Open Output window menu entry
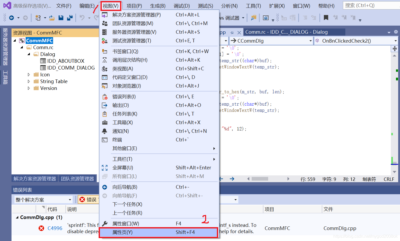The width and height of the screenshot is (400, 241). [x=159, y=105]
